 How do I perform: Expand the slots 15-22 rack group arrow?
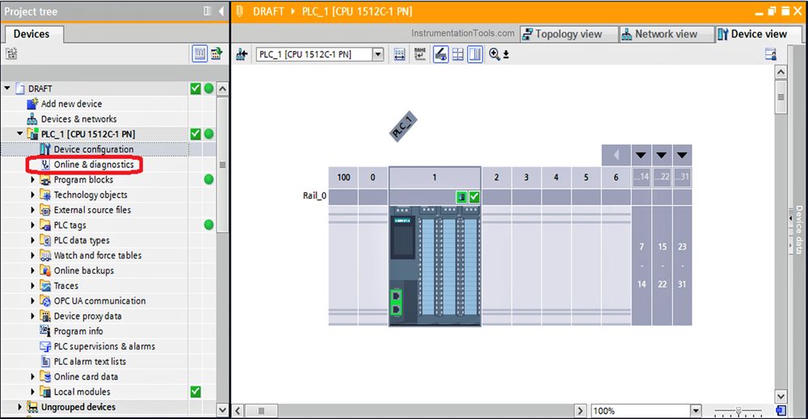(x=662, y=155)
